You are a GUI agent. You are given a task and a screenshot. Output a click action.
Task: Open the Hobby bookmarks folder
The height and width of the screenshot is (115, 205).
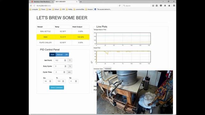point(69,9)
